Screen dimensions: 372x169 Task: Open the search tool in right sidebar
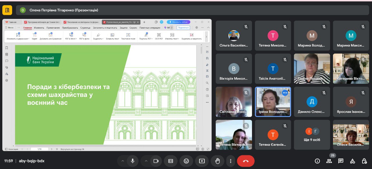click(207, 83)
